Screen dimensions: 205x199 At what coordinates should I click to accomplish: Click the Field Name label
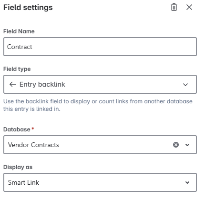pos(19,31)
